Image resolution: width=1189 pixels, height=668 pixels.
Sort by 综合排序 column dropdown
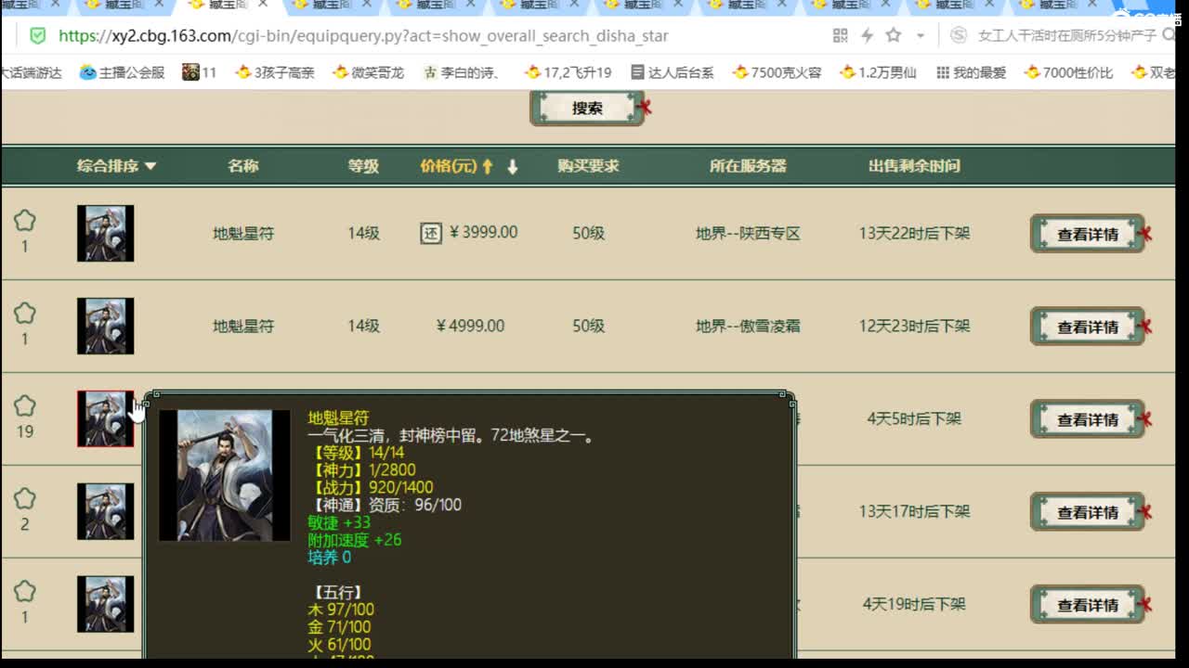117,166
